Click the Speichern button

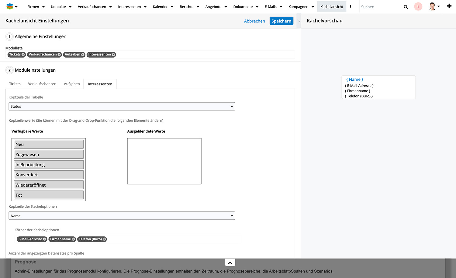click(x=281, y=21)
